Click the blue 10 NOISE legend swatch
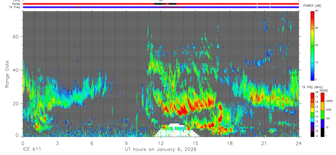The image size is (336, 155). pos(322,124)
